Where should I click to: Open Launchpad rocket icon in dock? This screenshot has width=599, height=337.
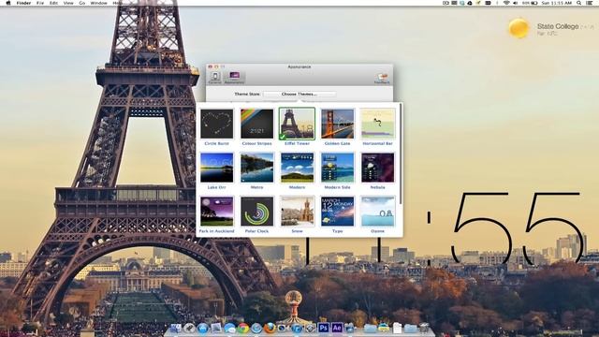point(189,329)
